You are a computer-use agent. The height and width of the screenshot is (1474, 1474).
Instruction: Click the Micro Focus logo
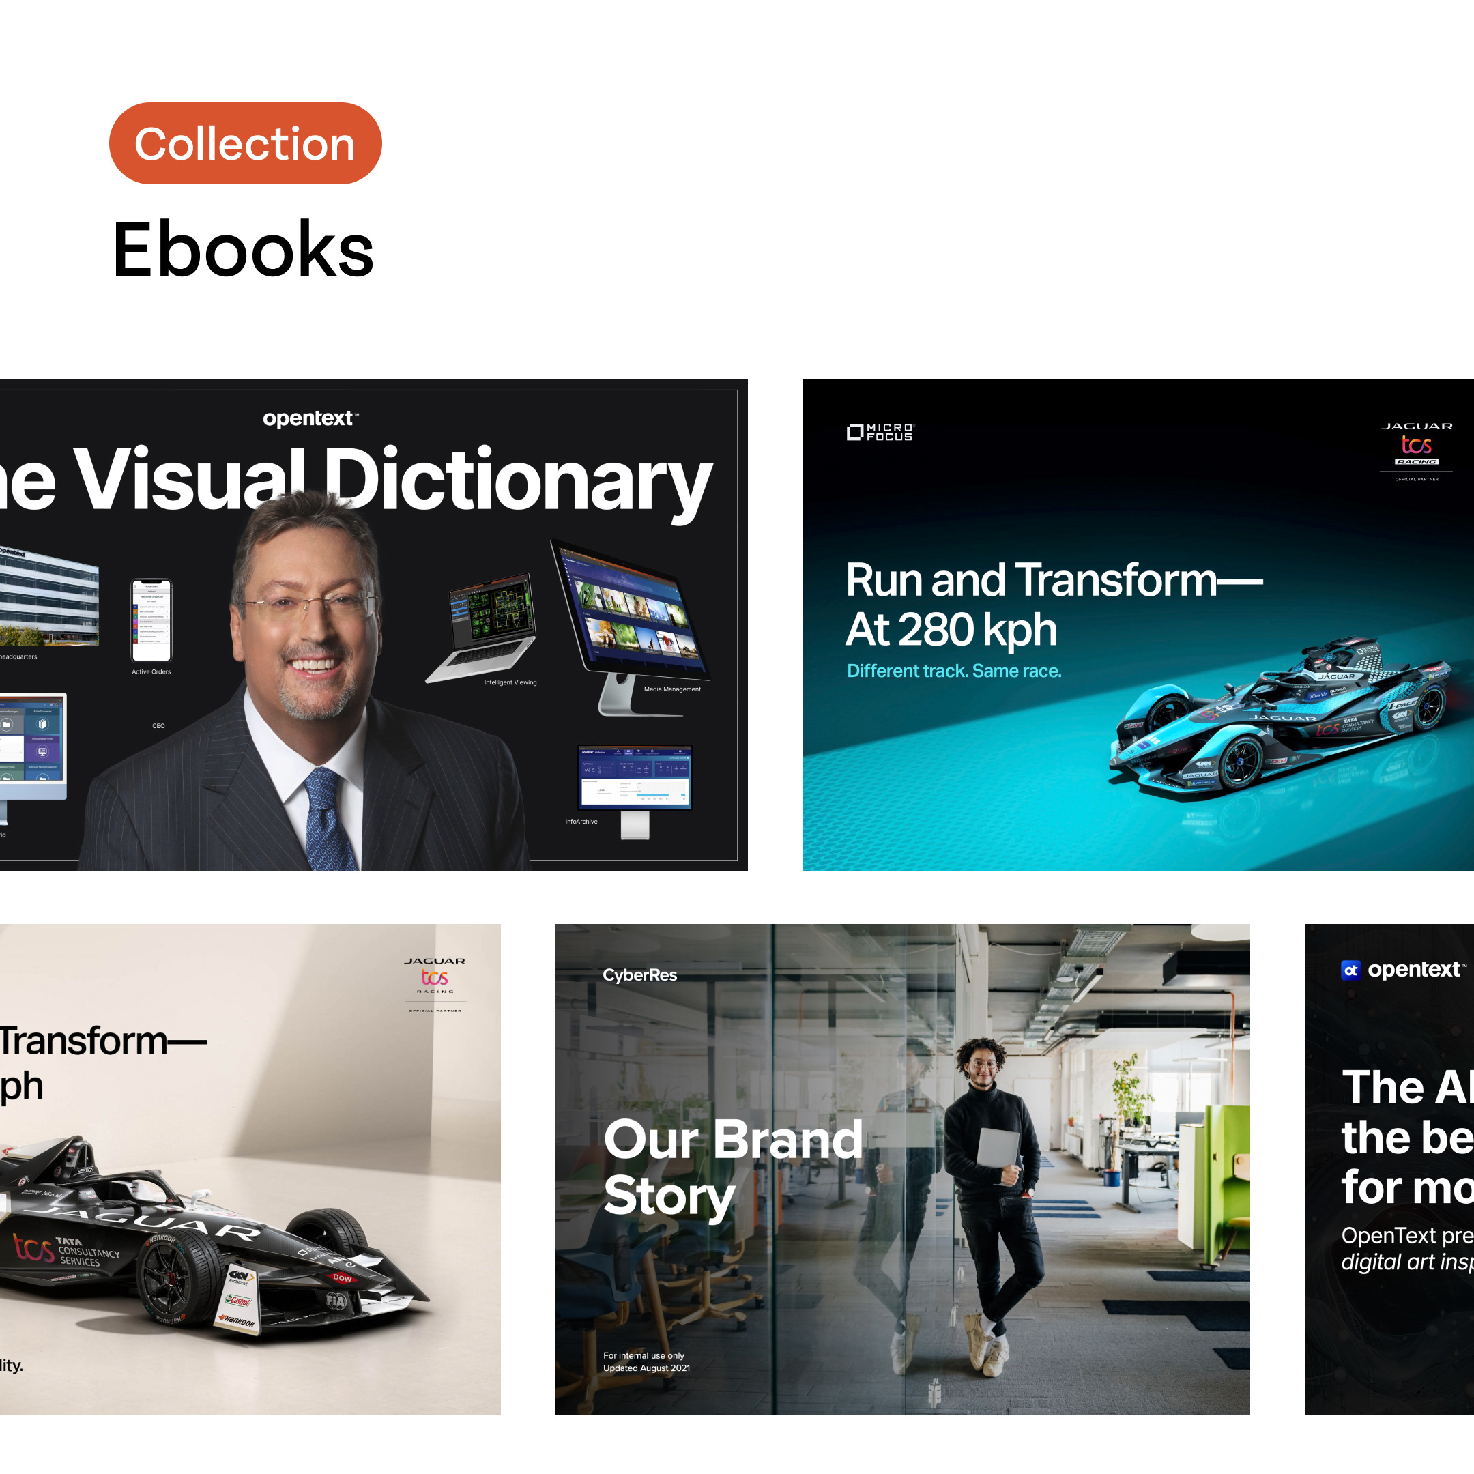[880, 433]
